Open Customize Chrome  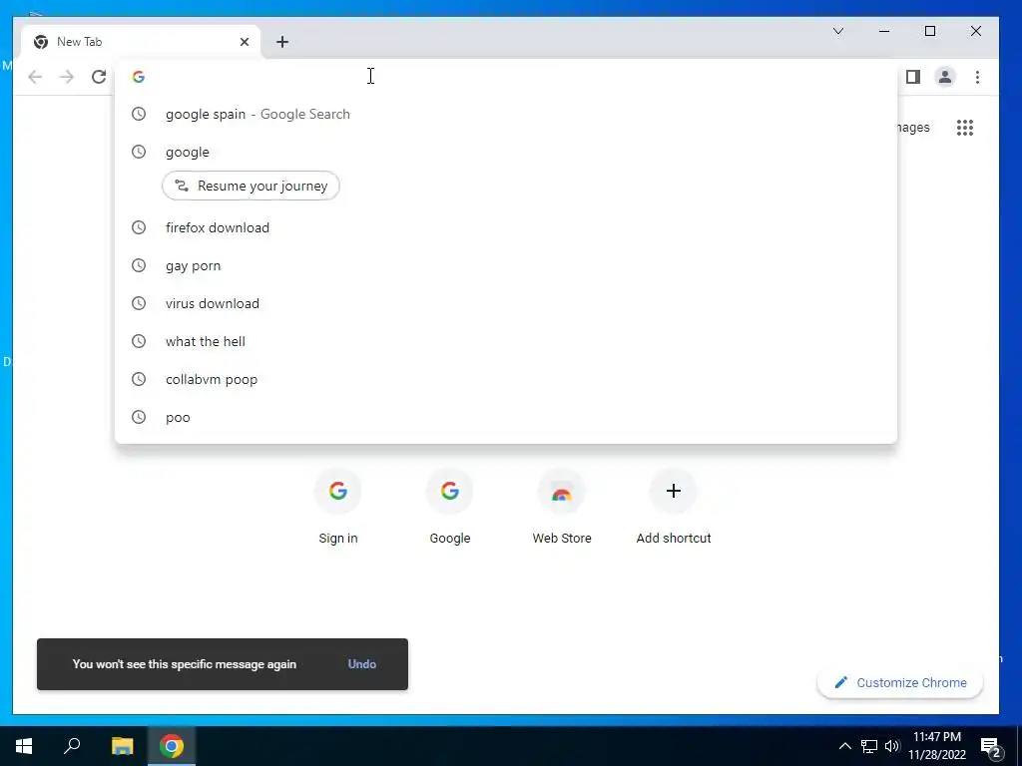(900, 682)
